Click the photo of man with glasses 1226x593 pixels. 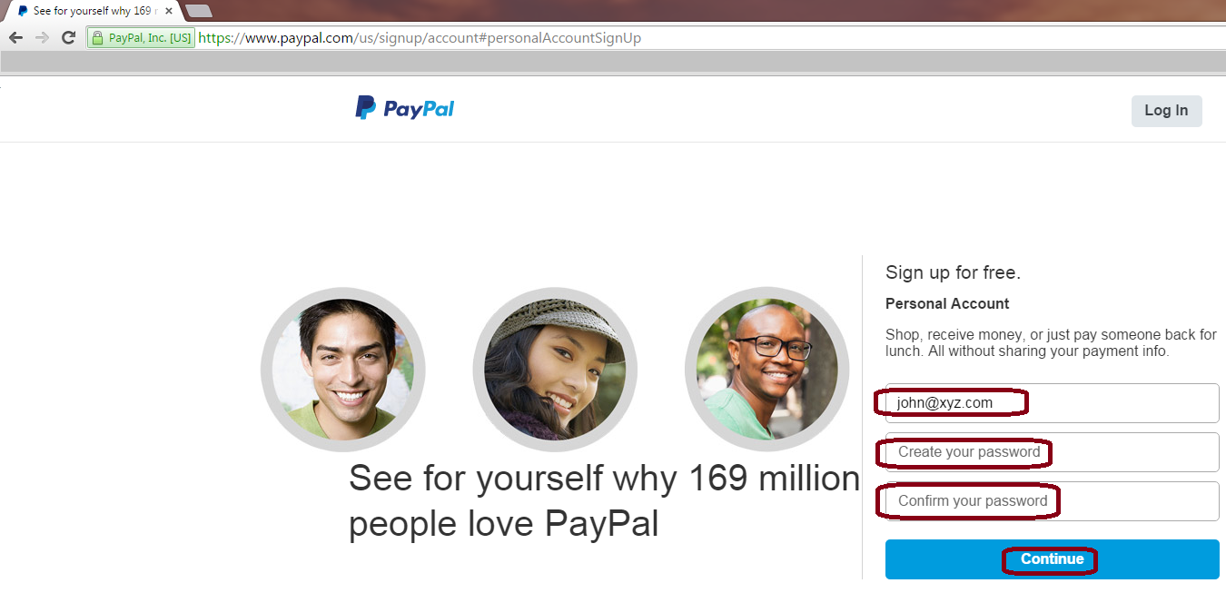point(766,369)
